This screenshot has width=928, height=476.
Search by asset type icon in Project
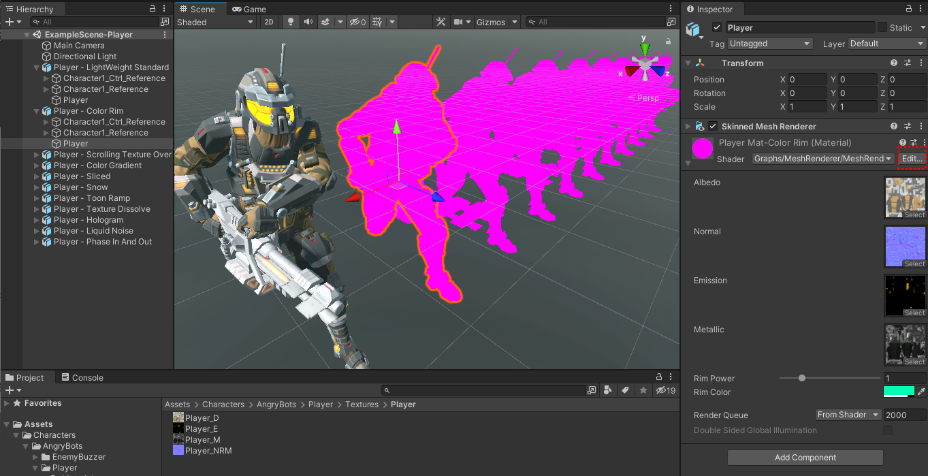point(607,390)
